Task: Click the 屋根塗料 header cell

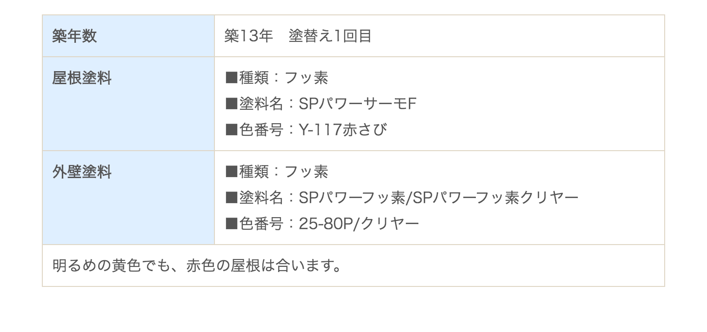Action: tap(128, 104)
